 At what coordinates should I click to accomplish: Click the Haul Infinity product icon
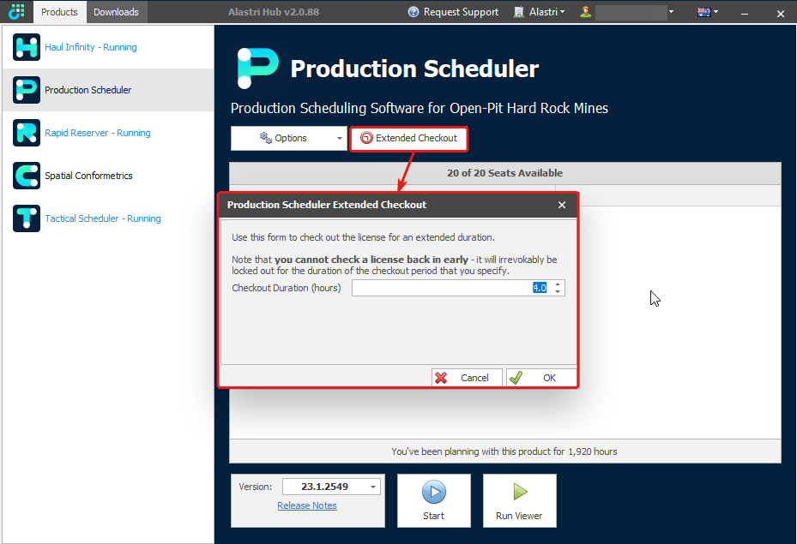click(27, 47)
